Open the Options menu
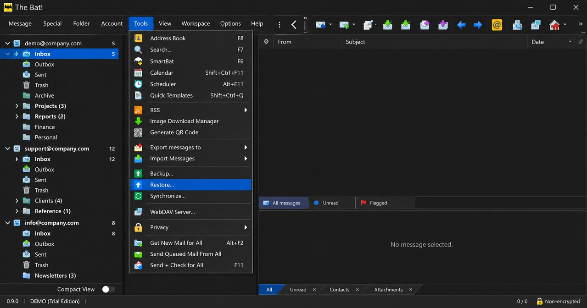 [x=230, y=23]
